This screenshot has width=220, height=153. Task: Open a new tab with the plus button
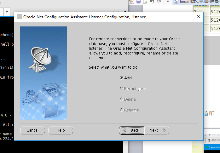[7, 12]
